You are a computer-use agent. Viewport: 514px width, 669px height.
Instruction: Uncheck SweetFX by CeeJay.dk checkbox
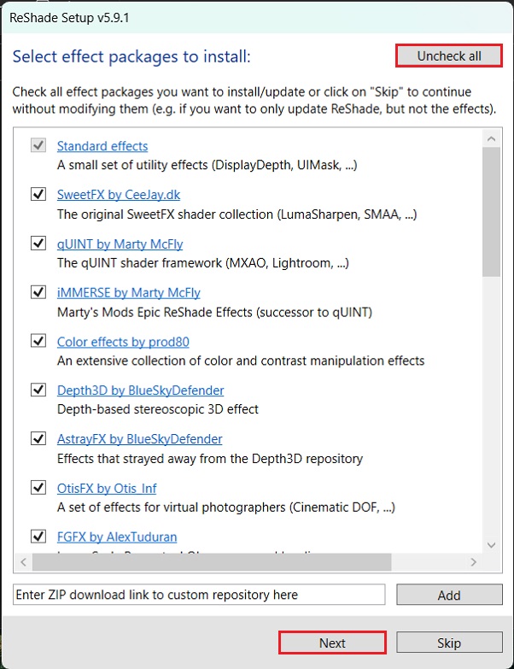(x=38, y=194)
